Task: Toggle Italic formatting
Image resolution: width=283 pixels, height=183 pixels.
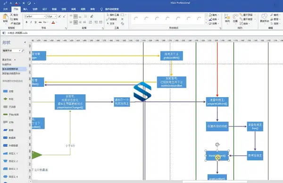Action: click(31, 22)
